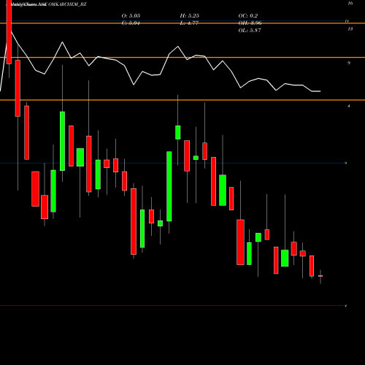
Task: Click the 'OL: 5.87' reading
Action: tap(250, 31)
